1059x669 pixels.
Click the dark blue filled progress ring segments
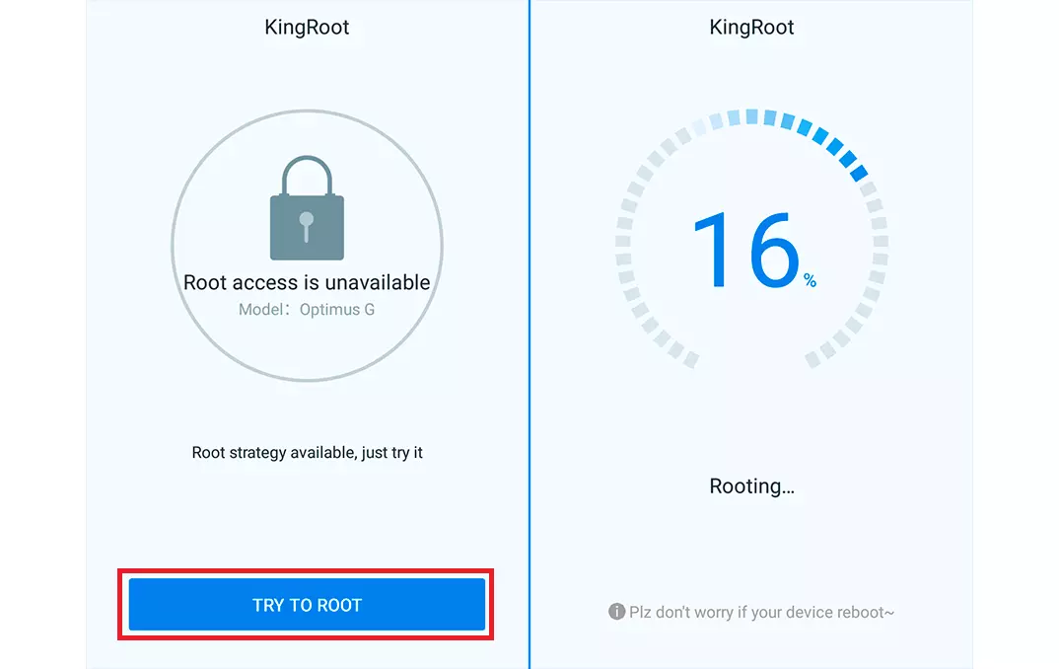pyautogui.click(x=836, y=149)
